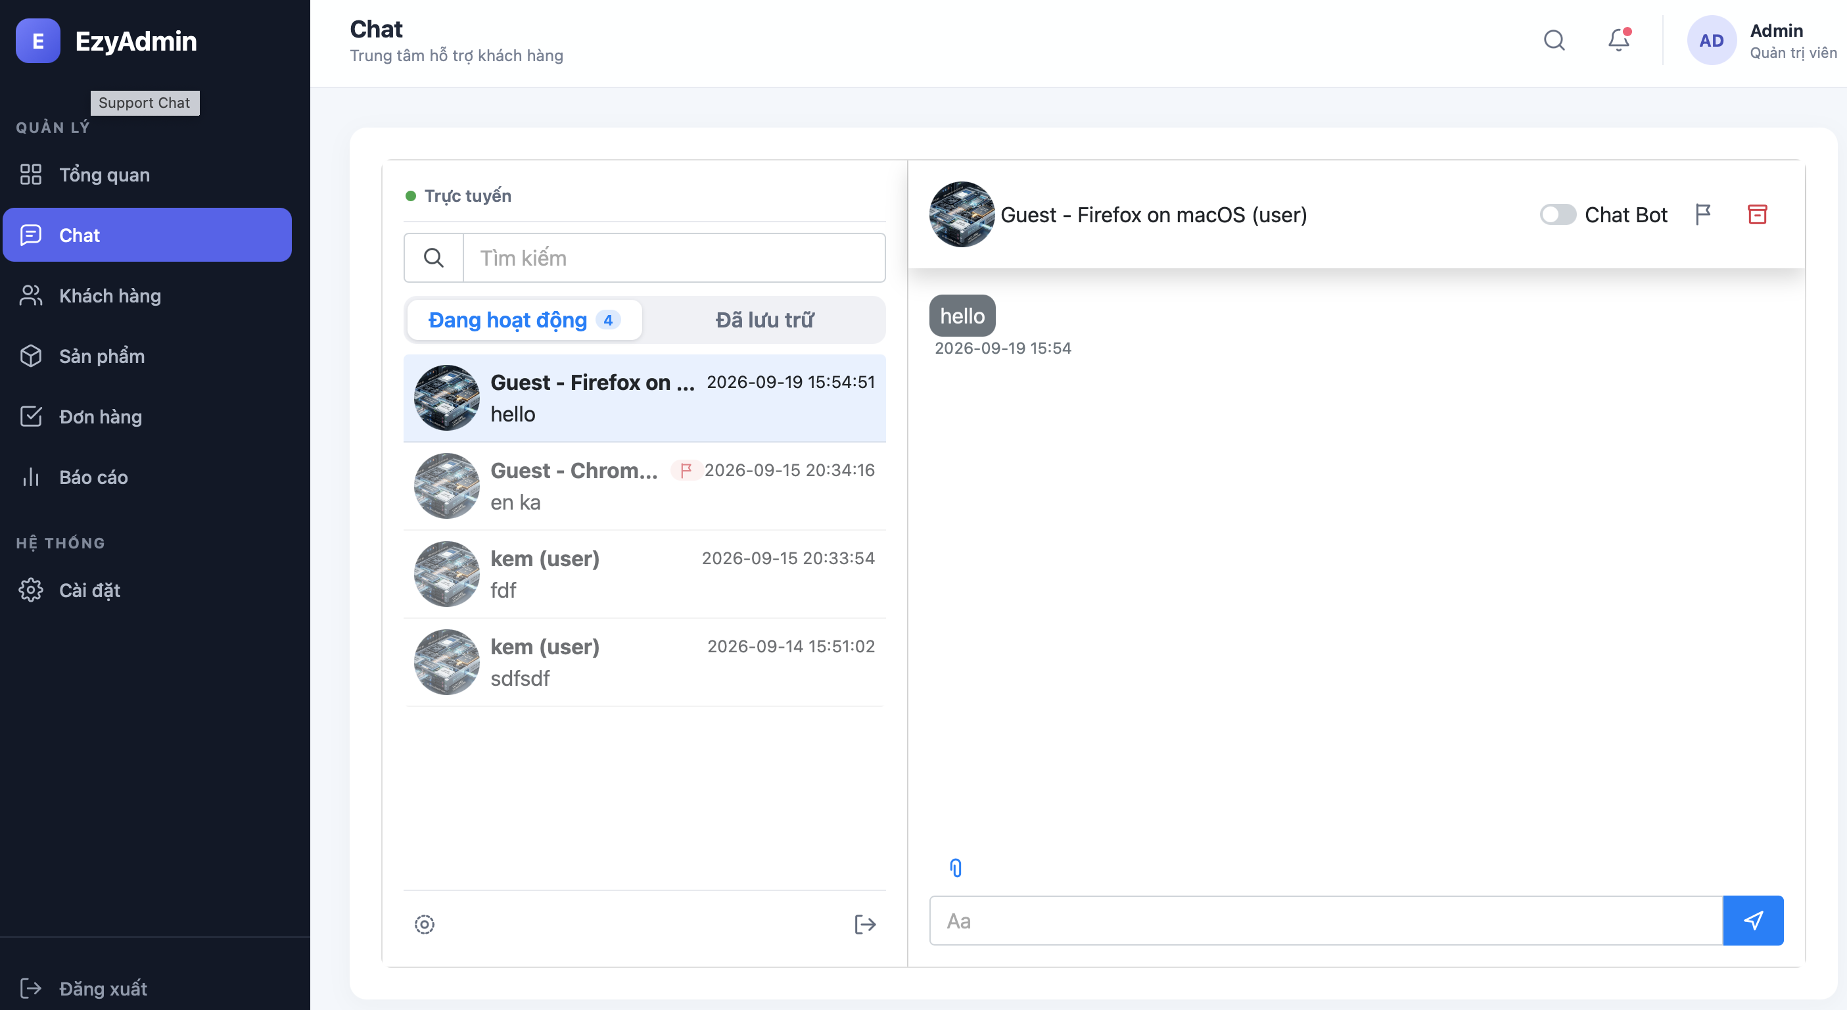
Task: Click the hello message bubble
Action: (x=962, y=316)
